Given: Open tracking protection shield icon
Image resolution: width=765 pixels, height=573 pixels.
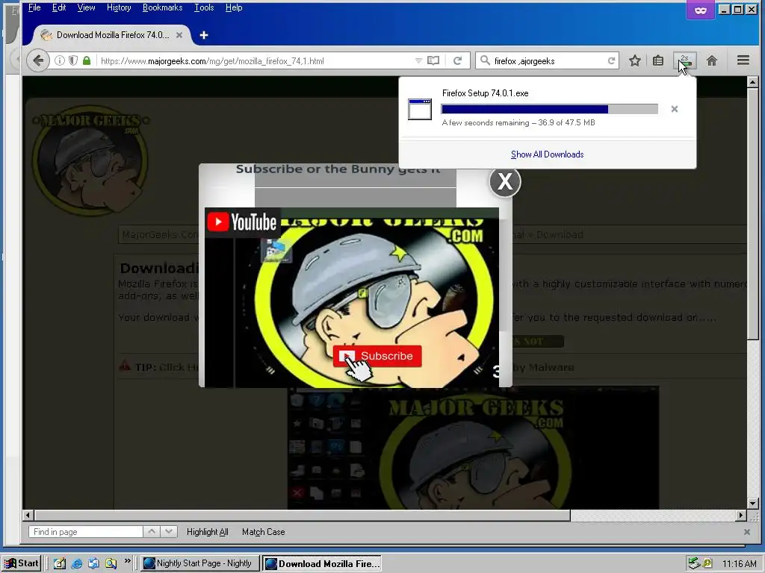Looking at the screenshot, I should [x=73, y=61].
